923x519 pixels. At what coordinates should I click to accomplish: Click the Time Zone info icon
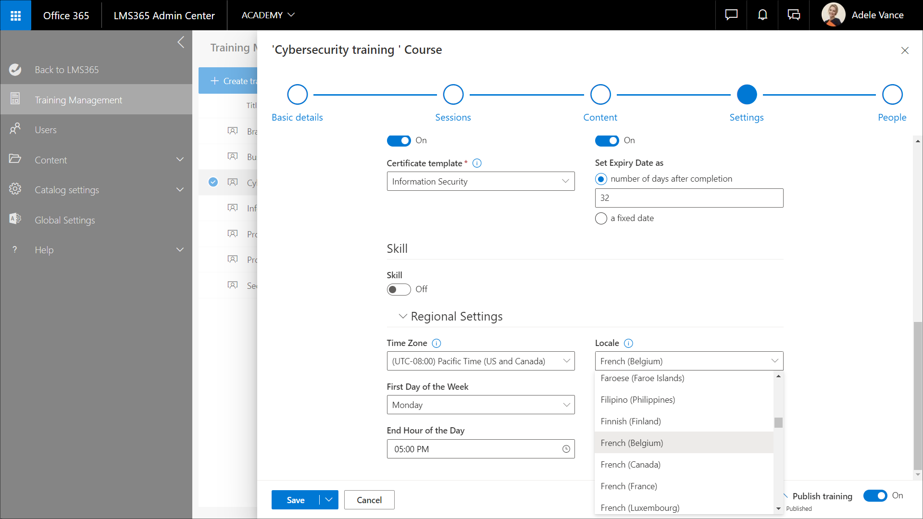(x=436, y=343)
